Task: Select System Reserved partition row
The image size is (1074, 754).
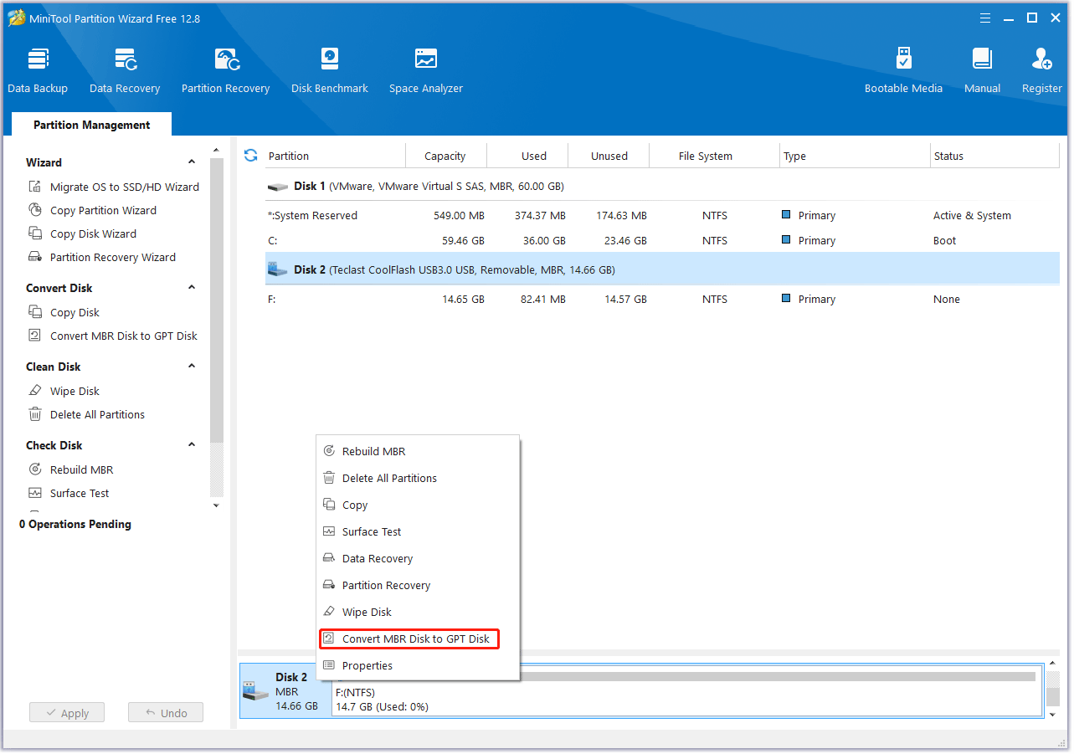Action: (662, 215)
